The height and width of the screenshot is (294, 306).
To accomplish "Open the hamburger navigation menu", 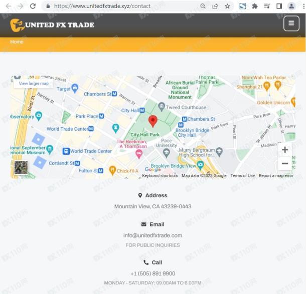I will (291, 24).
